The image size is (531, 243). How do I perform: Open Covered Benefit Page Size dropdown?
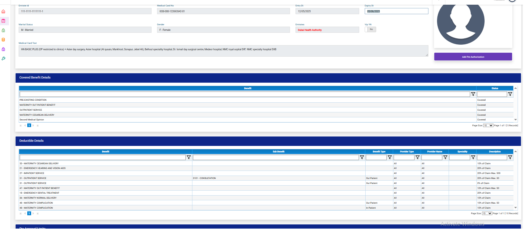488,126
